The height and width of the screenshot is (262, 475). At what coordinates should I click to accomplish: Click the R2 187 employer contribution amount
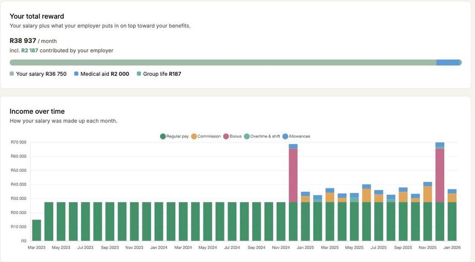click(30, 51)
